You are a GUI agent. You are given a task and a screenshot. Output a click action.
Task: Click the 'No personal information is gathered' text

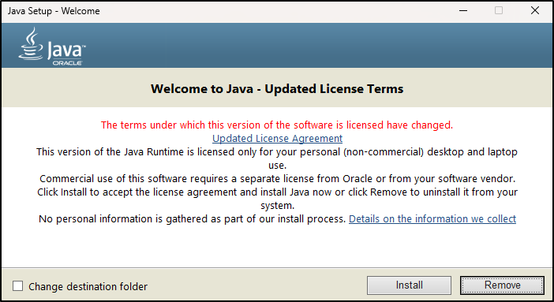pos(192,219)
